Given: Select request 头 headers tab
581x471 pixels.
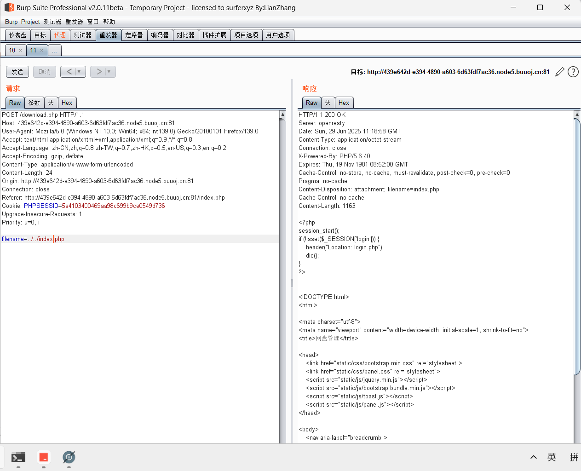Looking at the screenshot, I should pos(51,103).
